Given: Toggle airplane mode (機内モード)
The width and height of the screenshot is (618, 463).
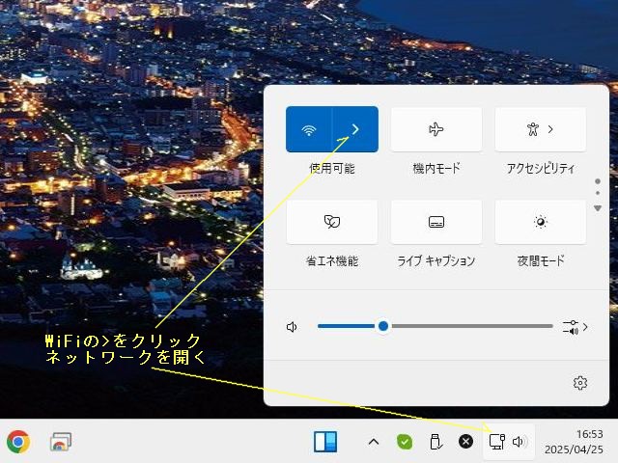Looking at the screenshot, I should coord(435,129).
